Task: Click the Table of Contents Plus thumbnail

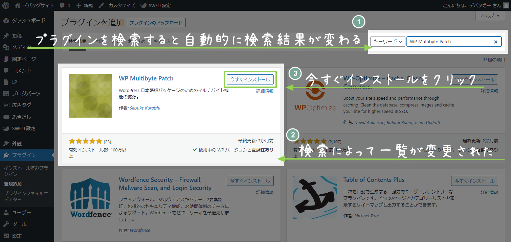Action: point(315,197)
